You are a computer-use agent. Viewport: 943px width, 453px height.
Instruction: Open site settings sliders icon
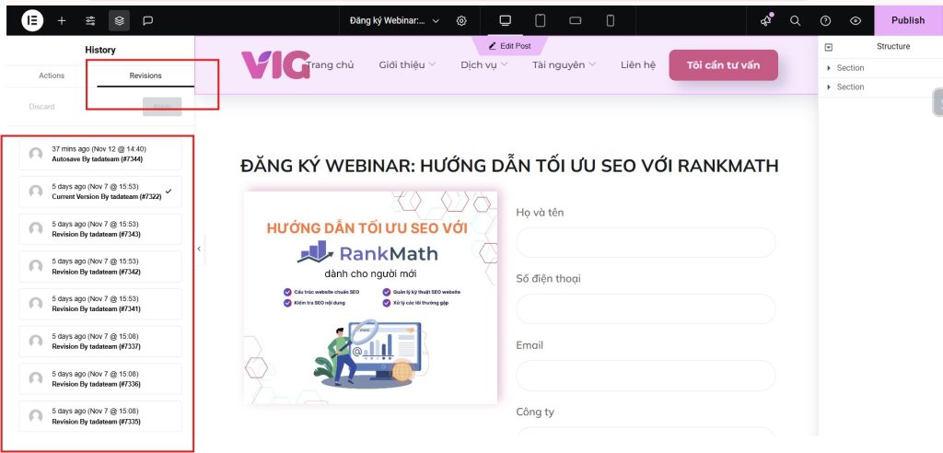(90, 20)
